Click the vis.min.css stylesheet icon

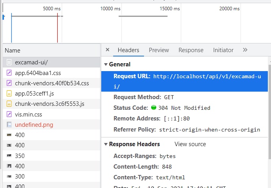[x=9, y=114]
